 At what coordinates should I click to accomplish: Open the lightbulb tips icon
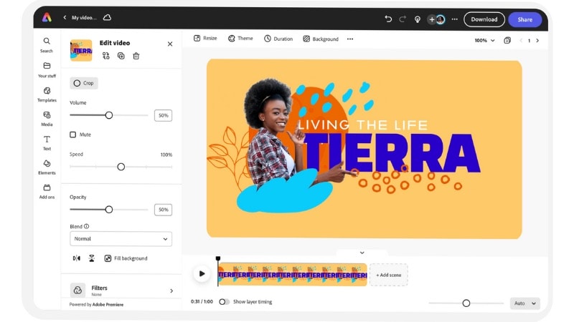418,19
